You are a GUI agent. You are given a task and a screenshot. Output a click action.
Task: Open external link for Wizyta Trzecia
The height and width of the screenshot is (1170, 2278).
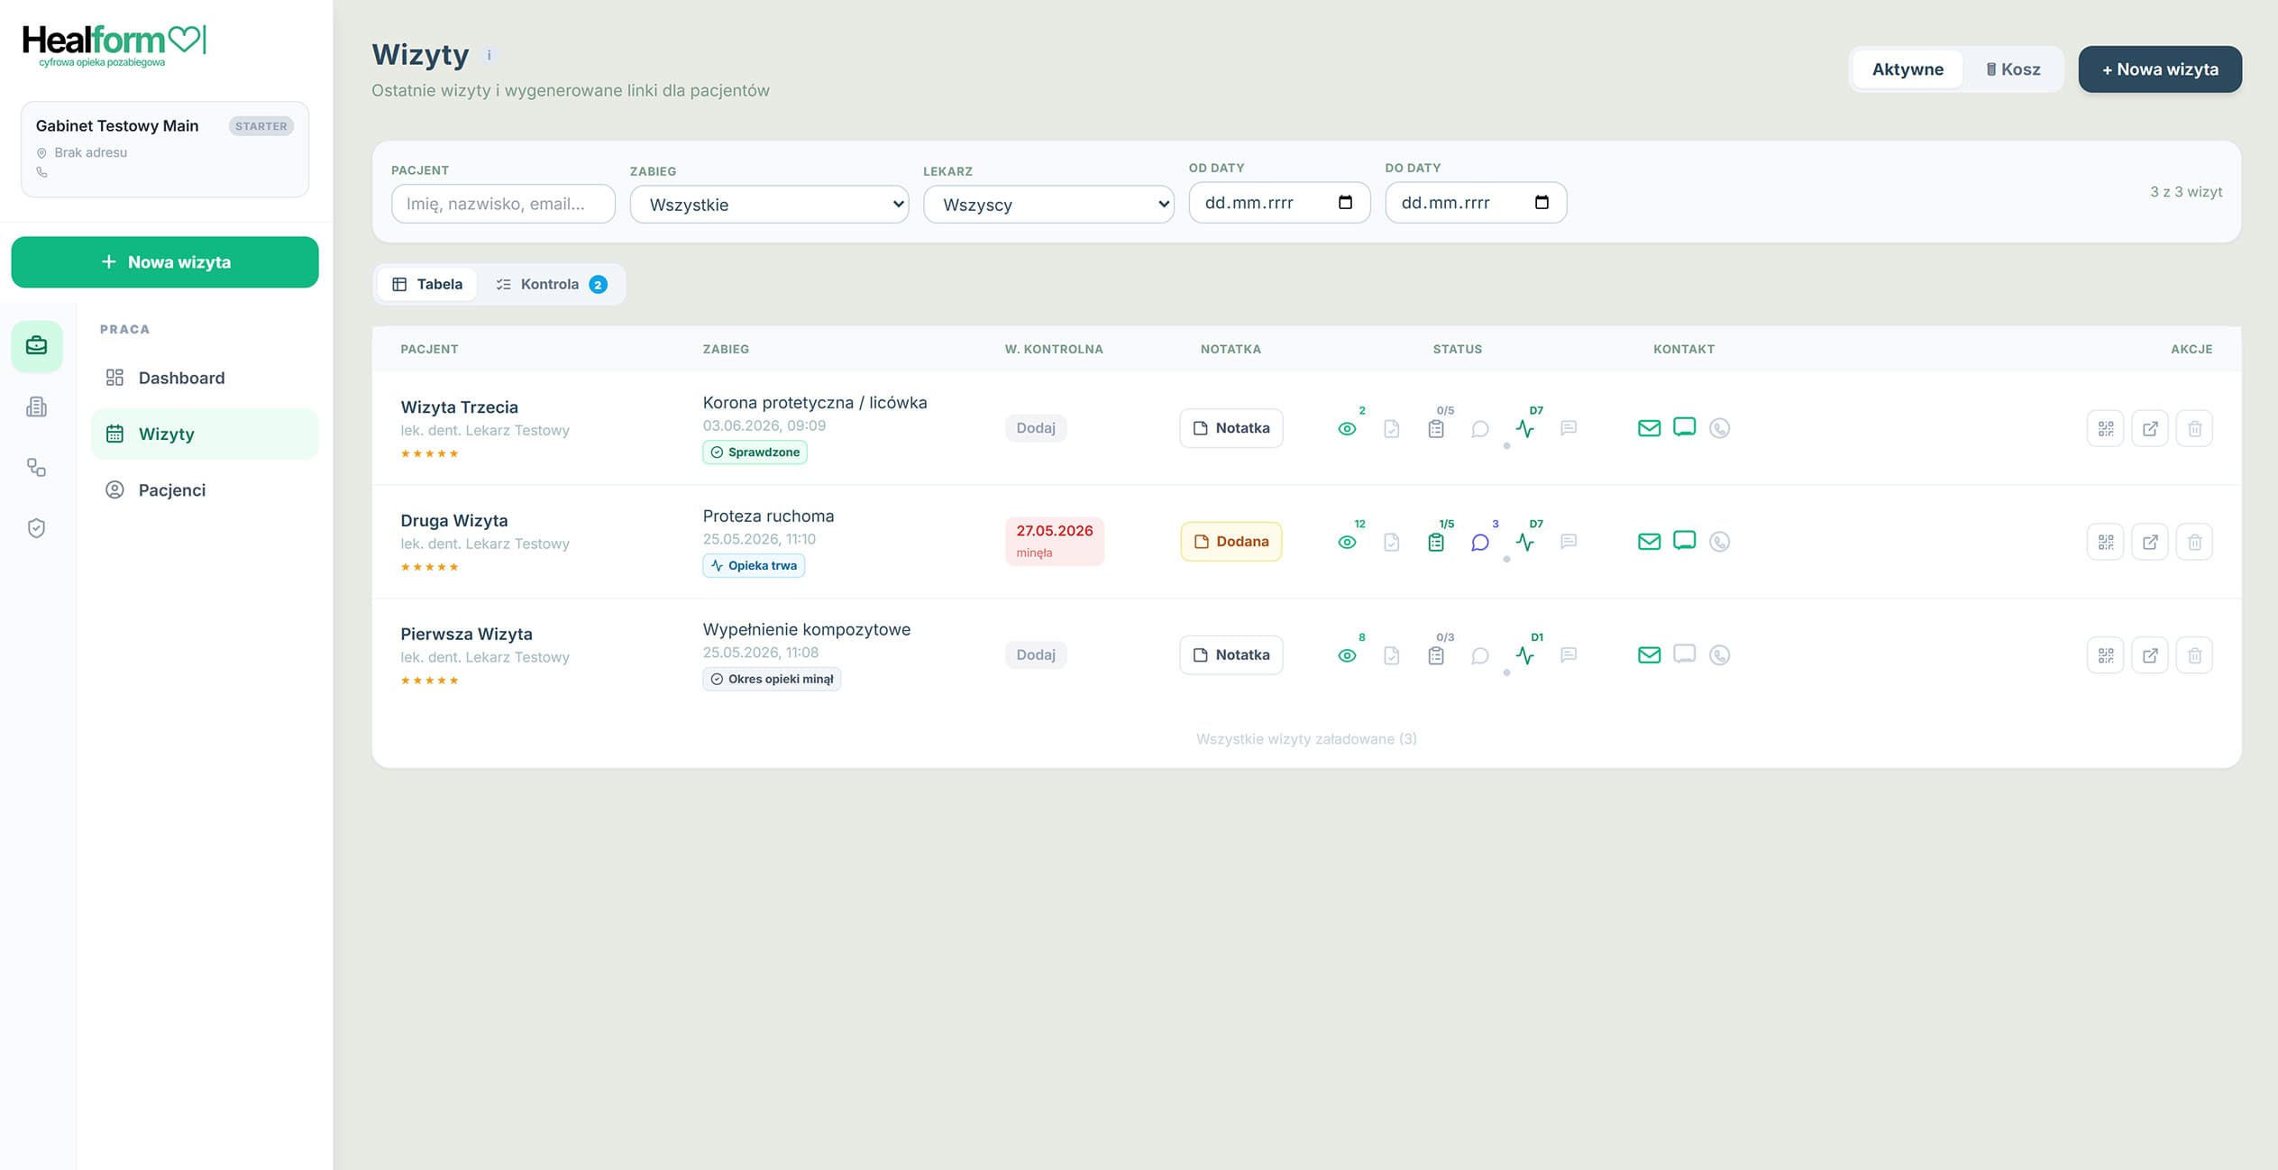click(x=2150, y=428)
